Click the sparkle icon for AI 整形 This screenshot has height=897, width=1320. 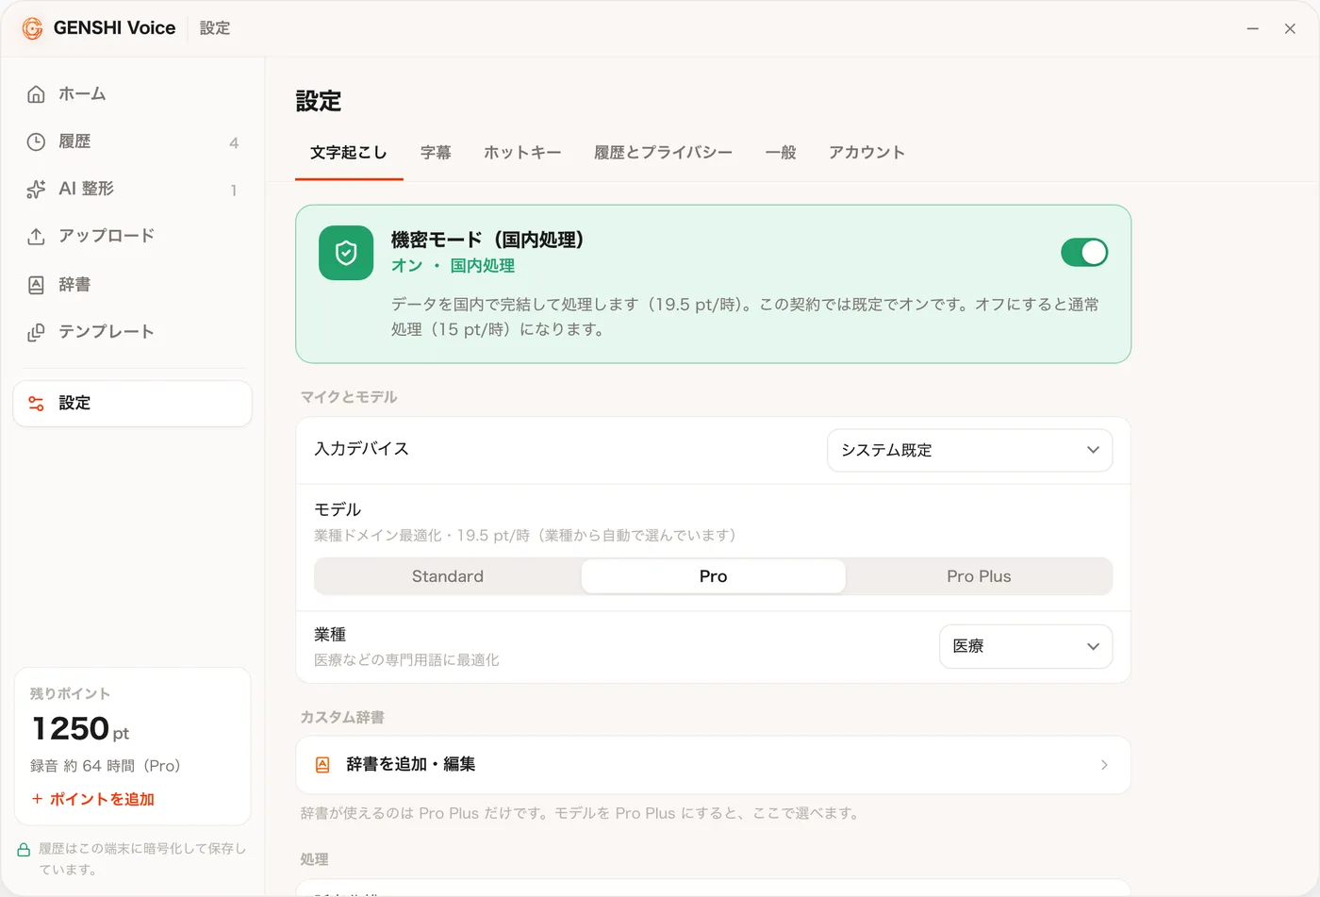36,189
